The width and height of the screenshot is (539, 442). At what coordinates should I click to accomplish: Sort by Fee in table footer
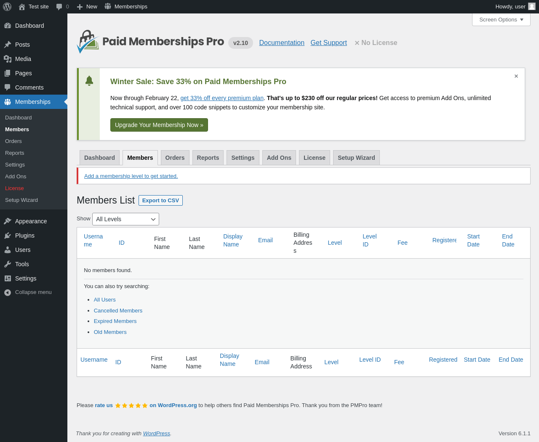click(399, 362)
